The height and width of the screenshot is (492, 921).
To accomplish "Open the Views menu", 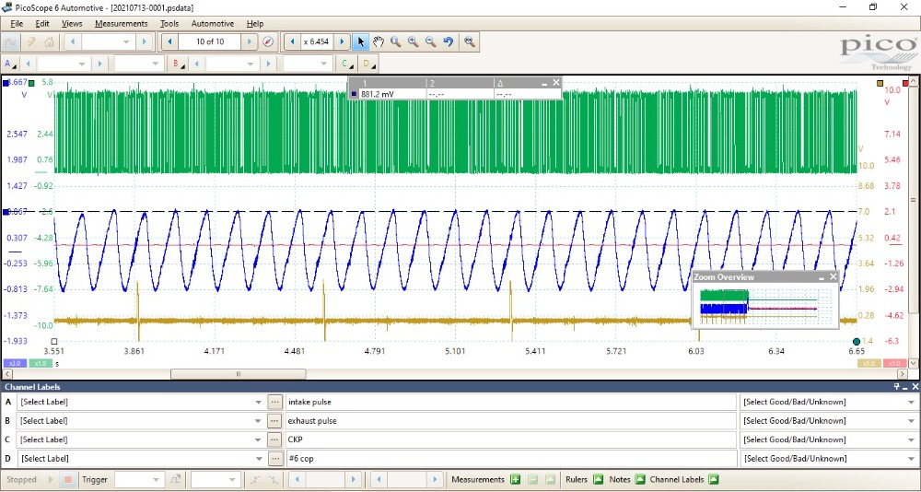I will tap(72, 24).
